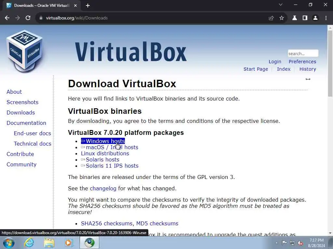The width and height of the screenshot is (333, 249).
Task: Click the scrollbar up arrow
Action: pos(330,28)
